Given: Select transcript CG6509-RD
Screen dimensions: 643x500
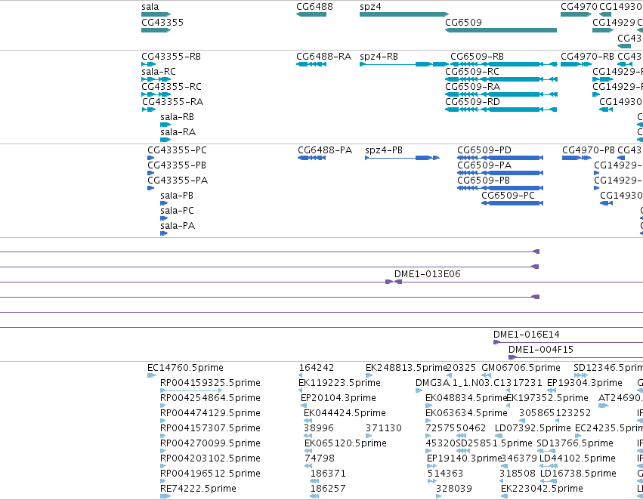Looking at the screenshot, I should tap(501, 110).
